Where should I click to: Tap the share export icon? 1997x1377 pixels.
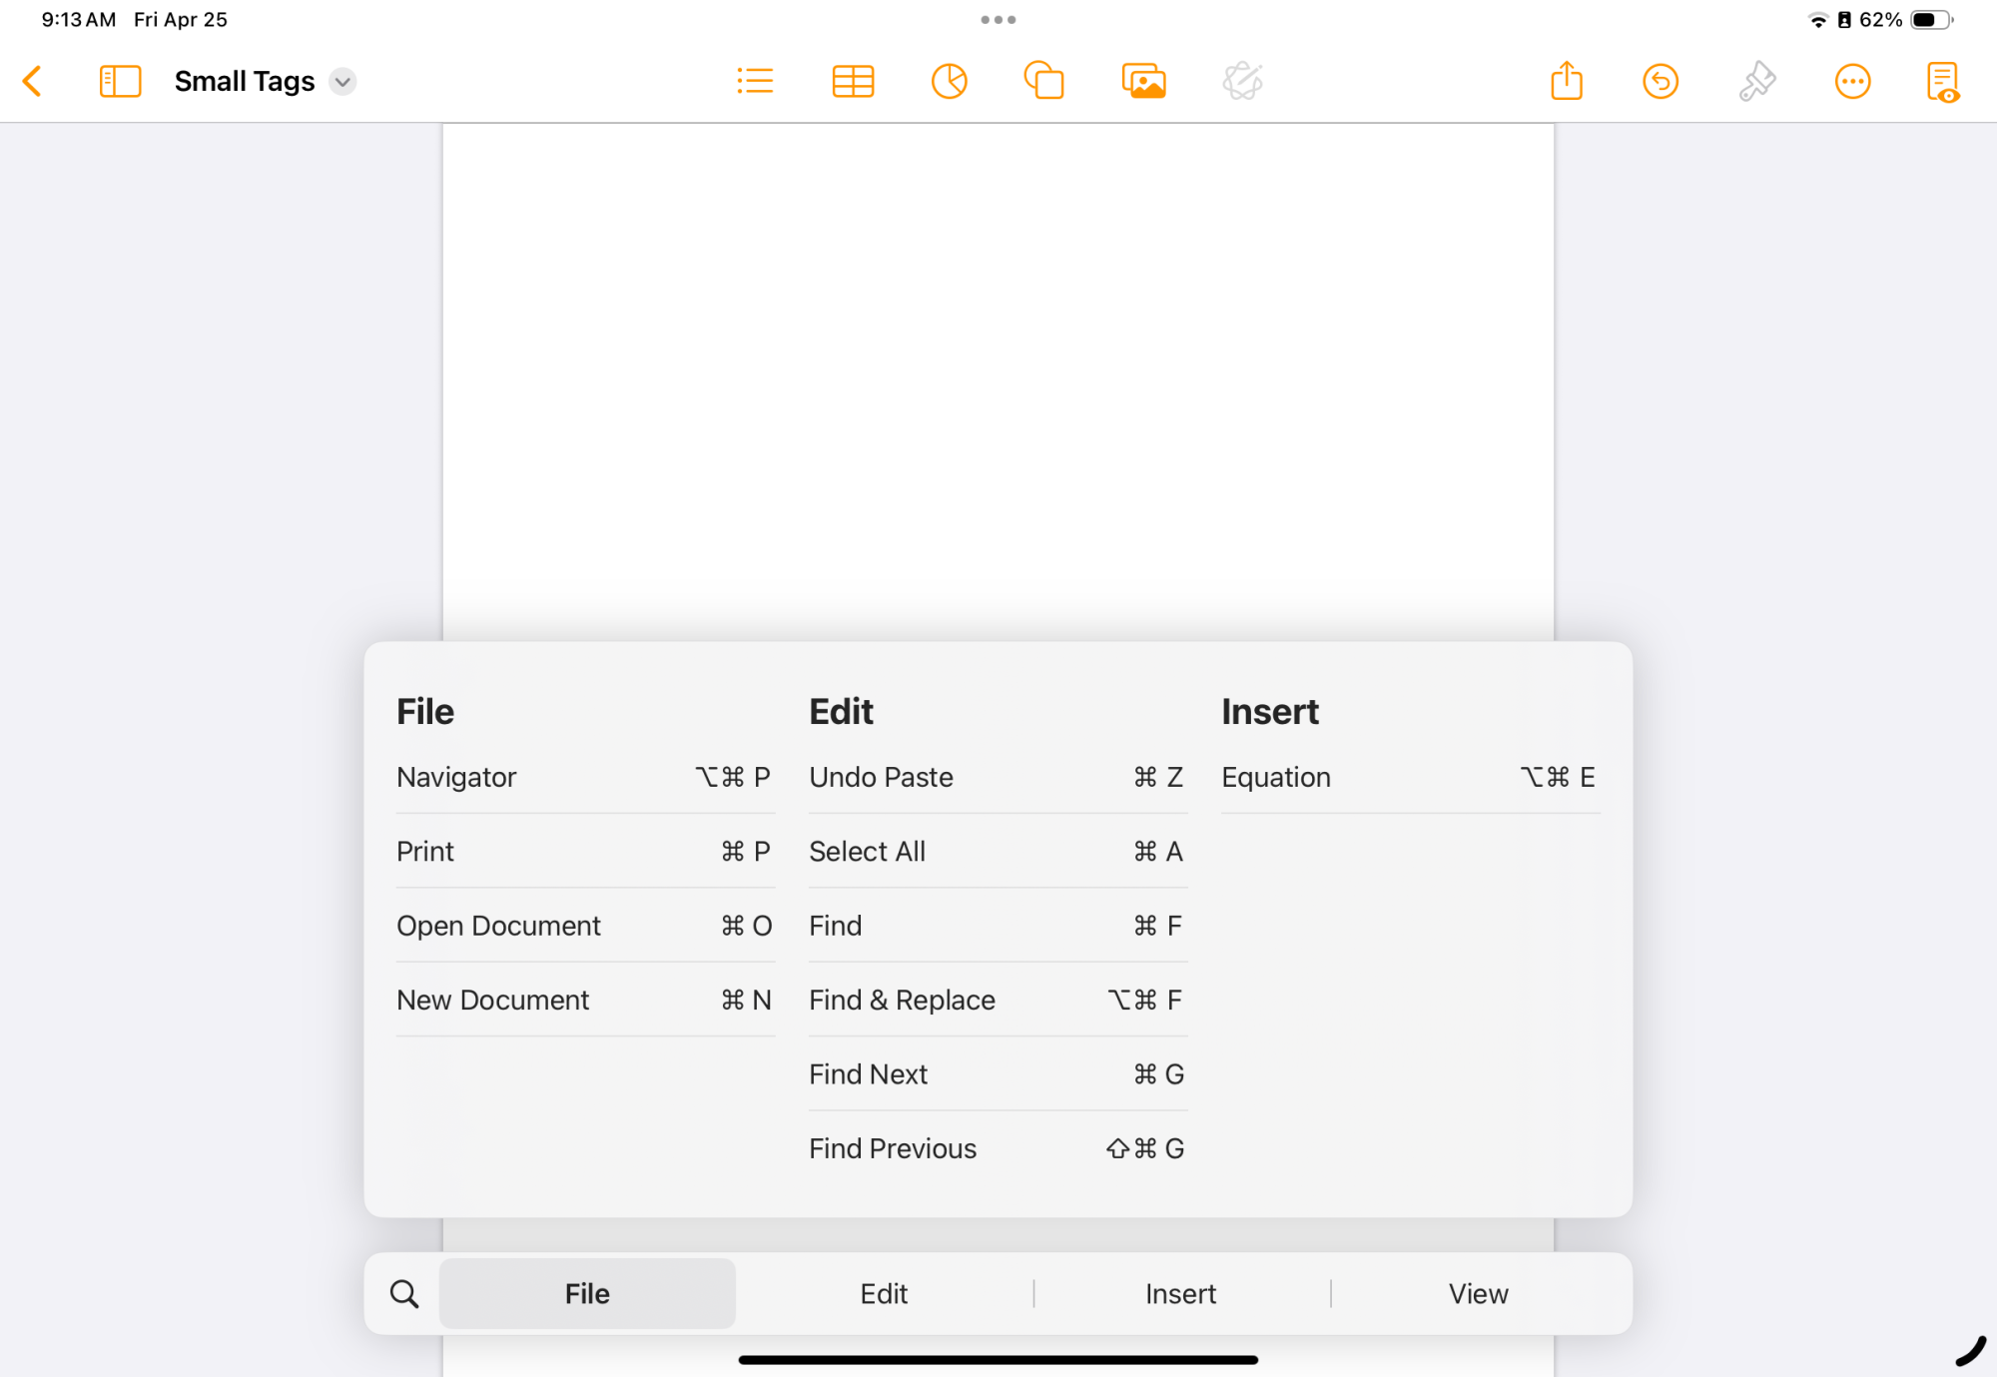click(x=1567, y=81)
